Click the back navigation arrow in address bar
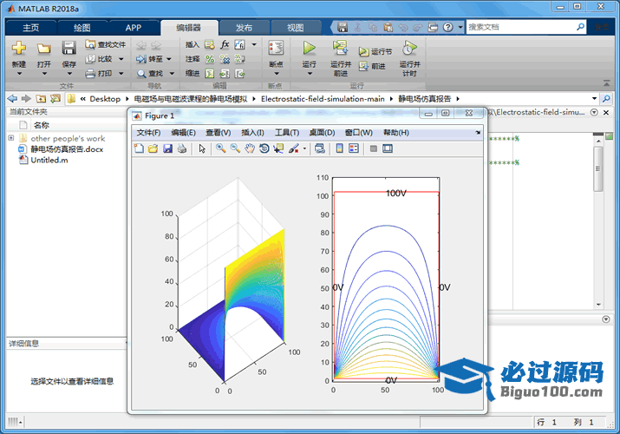 tap(12, 98)
